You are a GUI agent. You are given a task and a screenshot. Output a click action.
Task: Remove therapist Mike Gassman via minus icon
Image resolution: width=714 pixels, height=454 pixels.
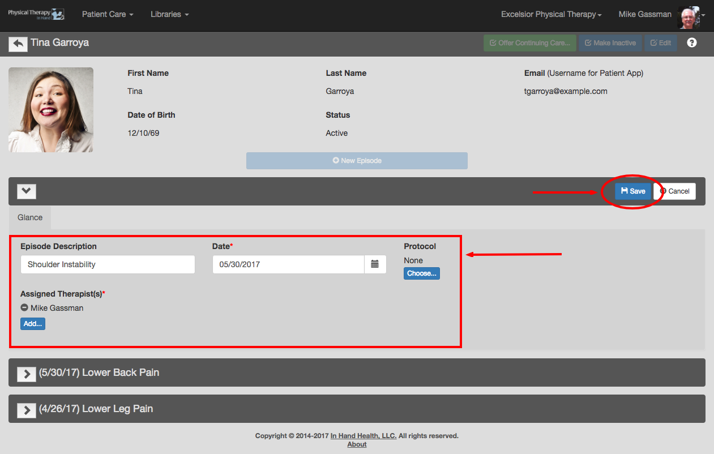coord(24,308)
